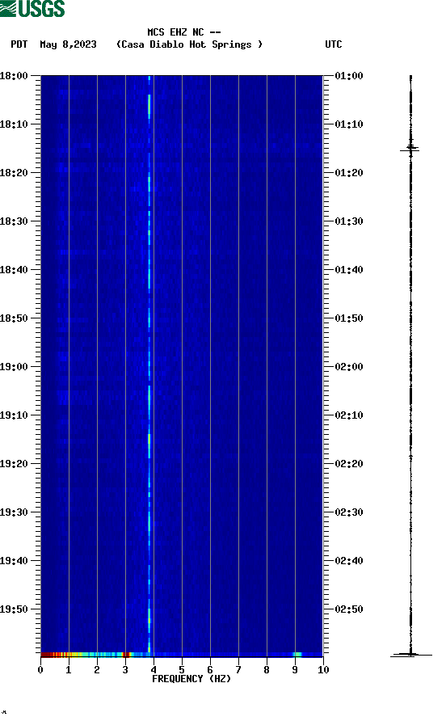Viewport: 446px width, 721px height.
Task: Click the '02:20' UTC time label
Action: 349,463
